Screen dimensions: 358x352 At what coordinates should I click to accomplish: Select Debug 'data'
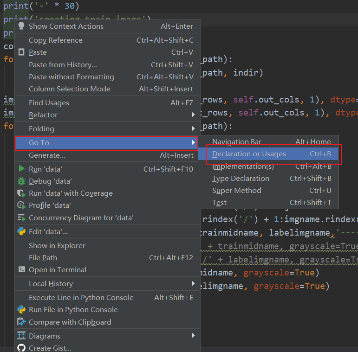pyautogui.click(x=108, y=181)
